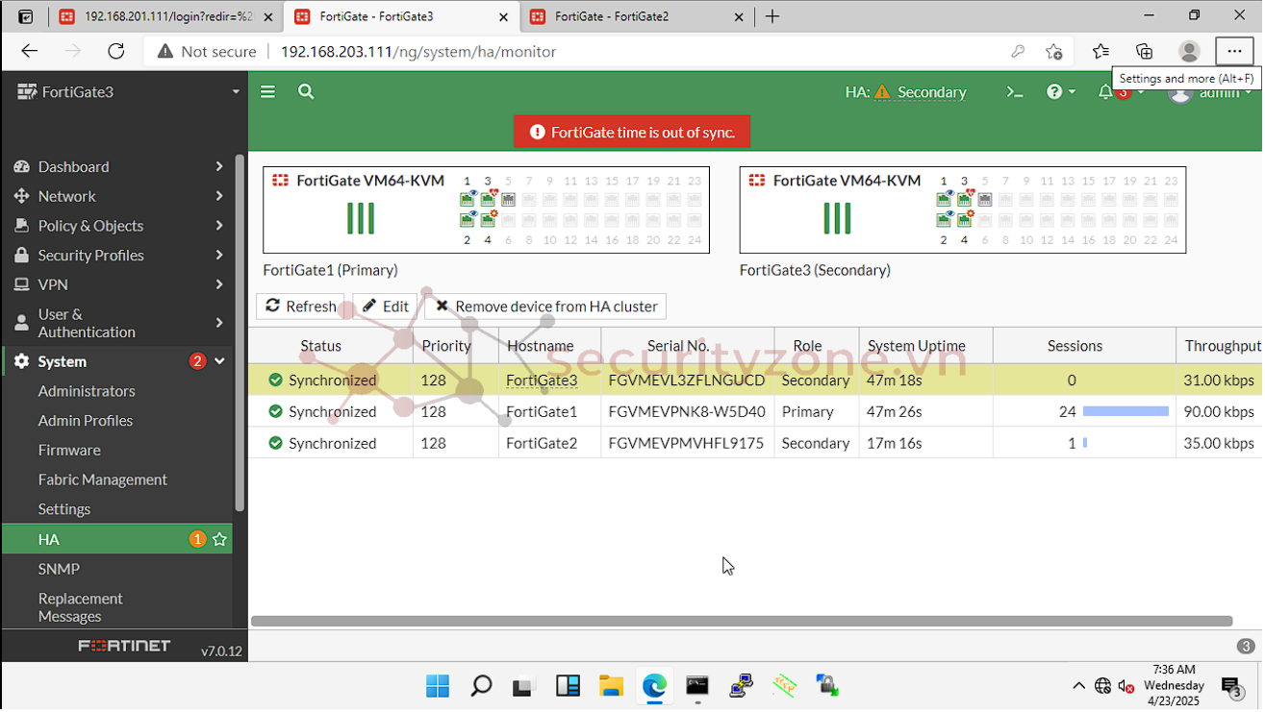Open the help question mark menu
The height and width of the screenshot is (712, 1265).
tap(1061, 92)
